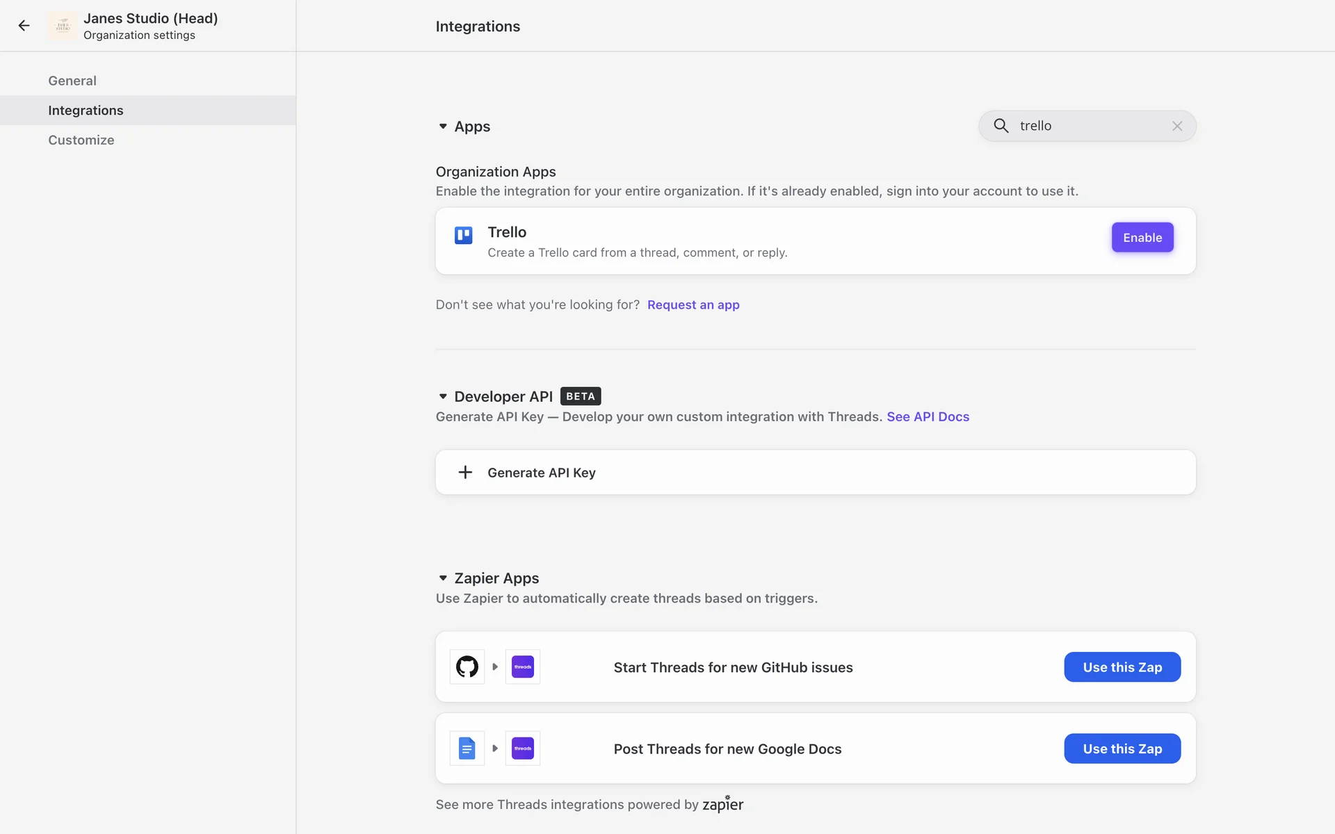Click the plus icon for API key
The image size is (1335, 834).
pyautogui.click(x=465, y=473)
